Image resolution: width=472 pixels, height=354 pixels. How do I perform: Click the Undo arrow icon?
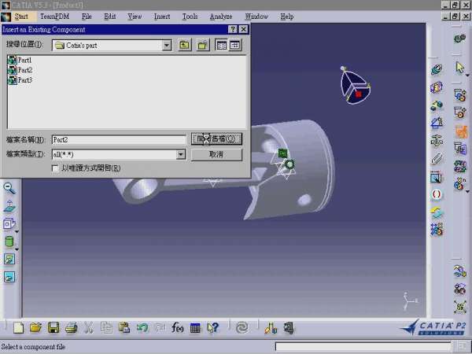coord(142,327)
